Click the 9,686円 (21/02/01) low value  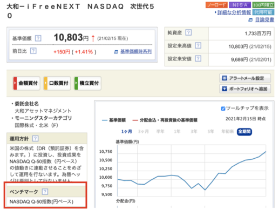251,59
